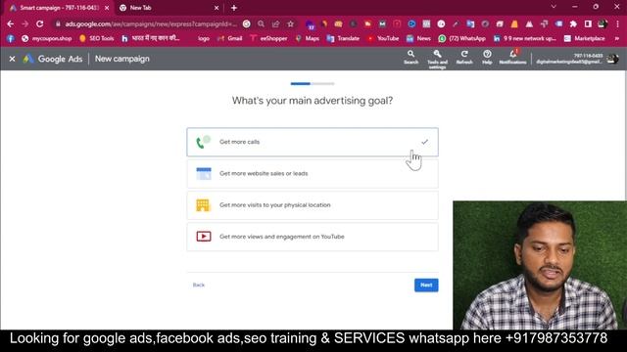The image size is (627, 352).
Task: Select Get more website sales or leads
Action: point(313,174)
